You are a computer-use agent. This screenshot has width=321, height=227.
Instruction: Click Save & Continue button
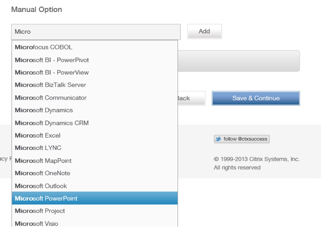pyautogui.click(x=256, y=98)
